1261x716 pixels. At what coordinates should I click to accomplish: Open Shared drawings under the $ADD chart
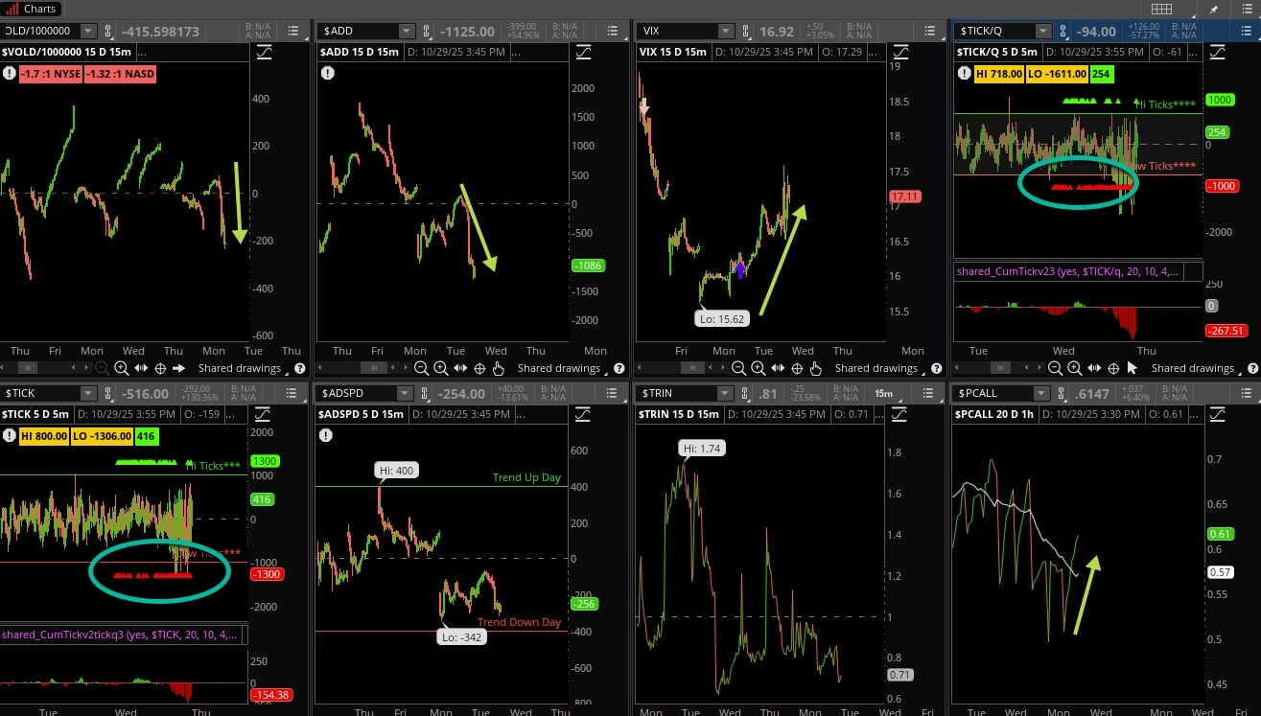pos(558,368)
